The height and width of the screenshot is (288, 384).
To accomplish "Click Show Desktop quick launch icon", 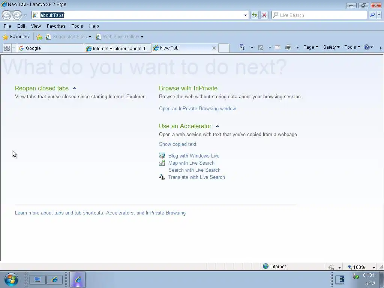I will click(37, 280).
